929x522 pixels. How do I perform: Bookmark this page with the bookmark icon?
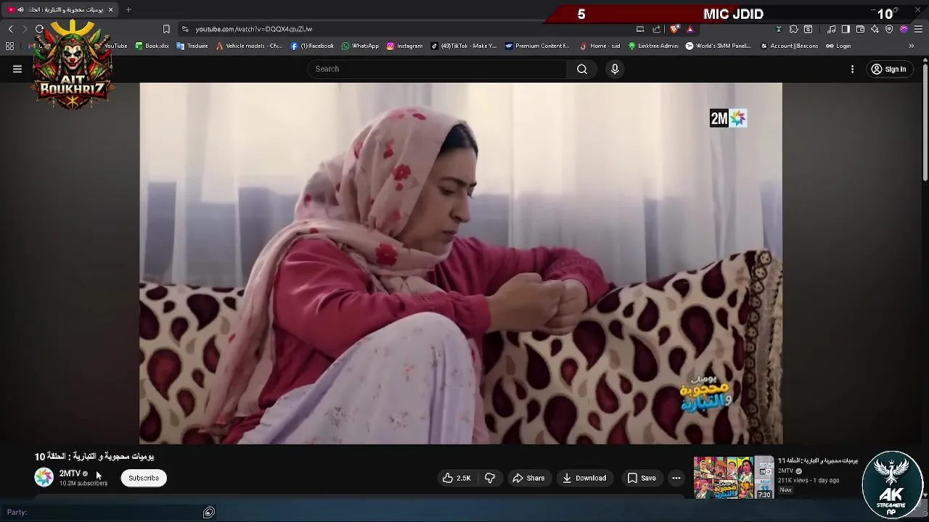pyautogui.click(x=166, y=29)
